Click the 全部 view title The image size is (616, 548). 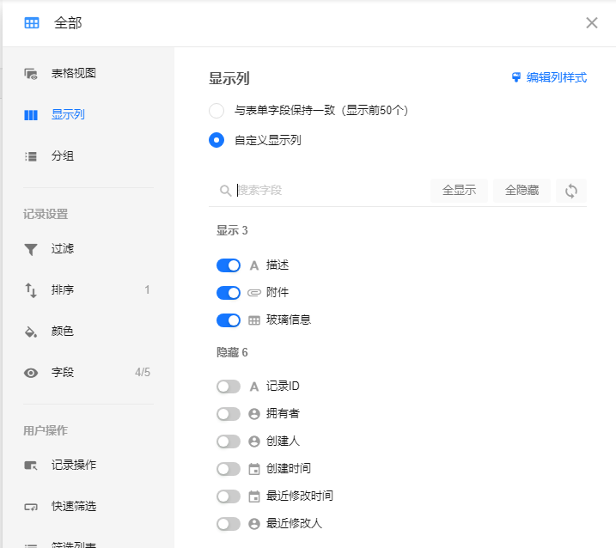click(x=68, y=23)
